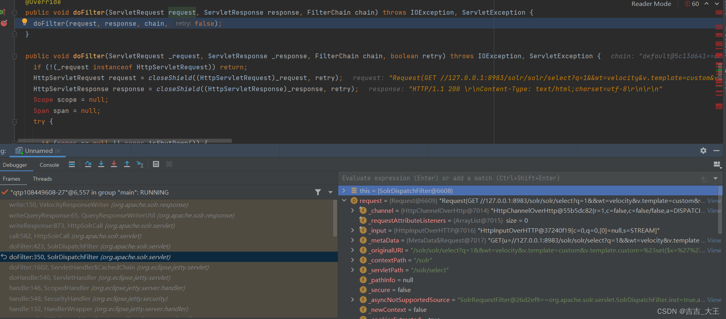The image size is (726, 319).
Task: Click the blue Step Into arrow icon
Action: (101, 164)
